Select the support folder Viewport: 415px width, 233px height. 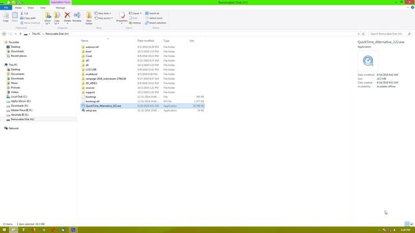[x=90, y=92]
